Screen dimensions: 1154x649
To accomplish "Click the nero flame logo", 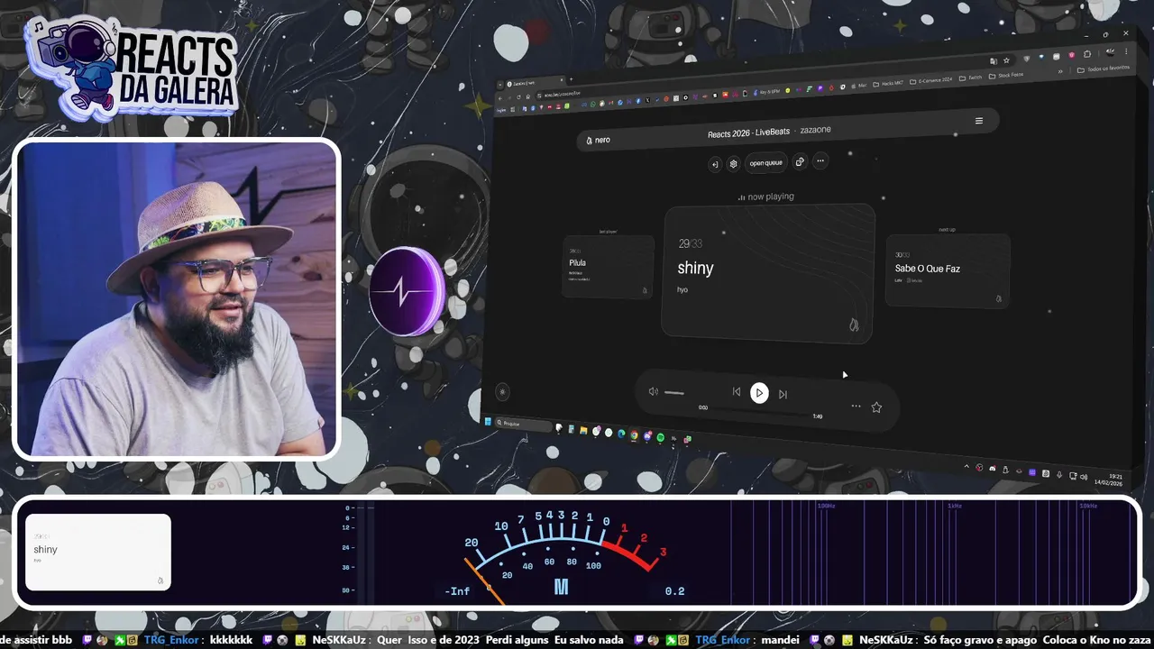I will tap(589, 141).
